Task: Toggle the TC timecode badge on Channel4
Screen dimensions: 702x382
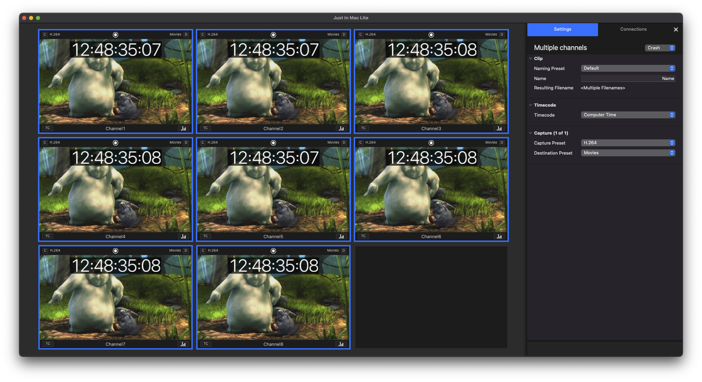Action: point(48,236)
